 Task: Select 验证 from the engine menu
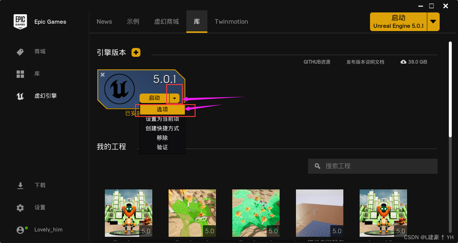pyautogui.click(x=162, y=147)
